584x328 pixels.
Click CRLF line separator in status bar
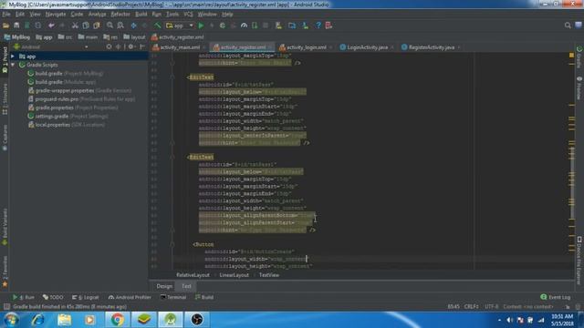tap(471, 307)
